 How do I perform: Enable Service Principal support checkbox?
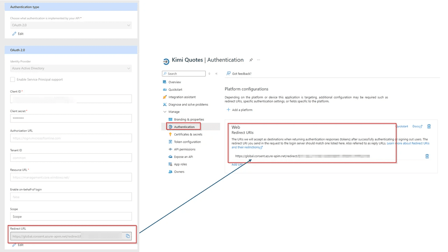tap(13, 79)
